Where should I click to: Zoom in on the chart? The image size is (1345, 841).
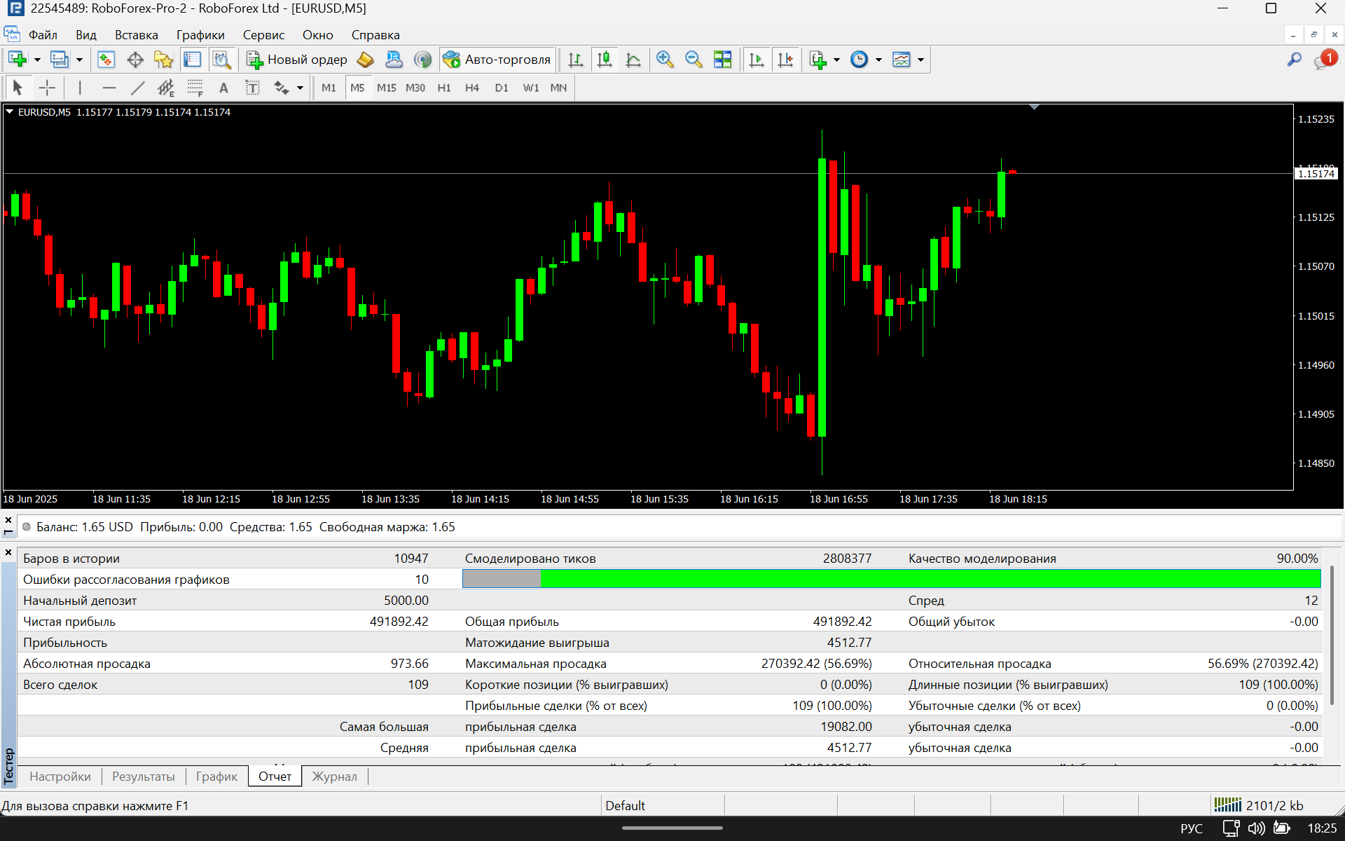pyautogui.click(x=665, y=60)
